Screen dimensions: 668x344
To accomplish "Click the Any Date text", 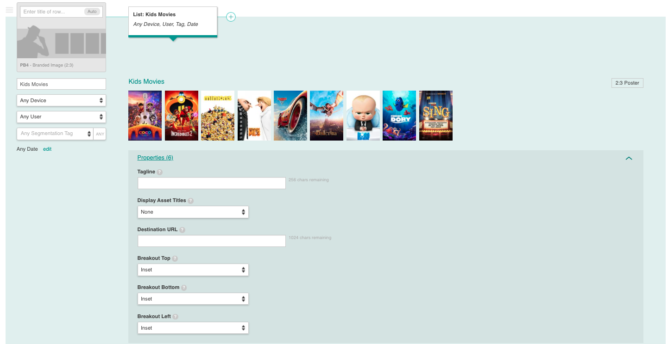I will pyautogui.click(x=27, y=149).
